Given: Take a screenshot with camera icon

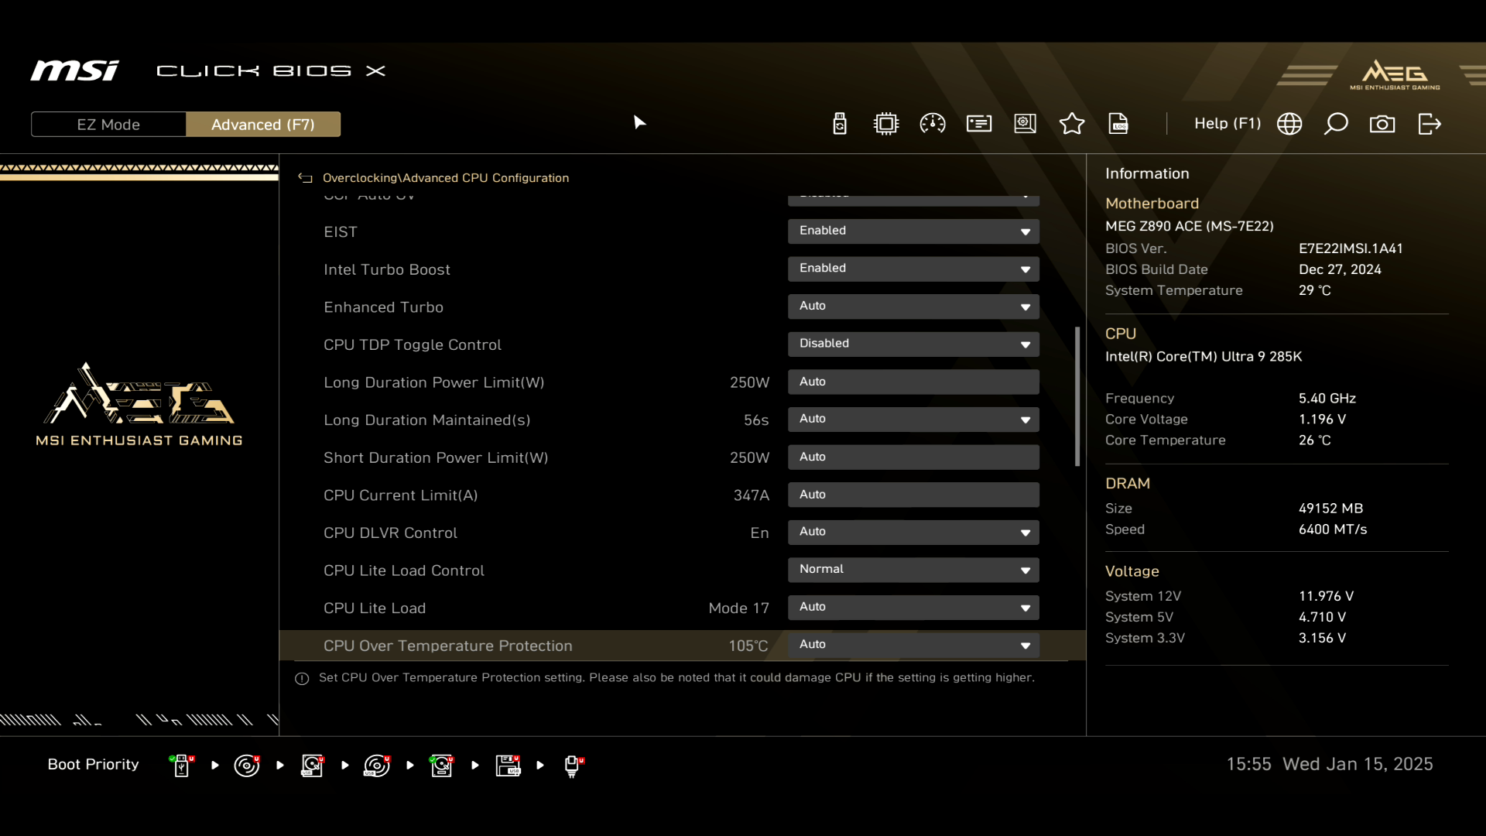Looking at the screenshot, I should click(x=1382, y=124).
